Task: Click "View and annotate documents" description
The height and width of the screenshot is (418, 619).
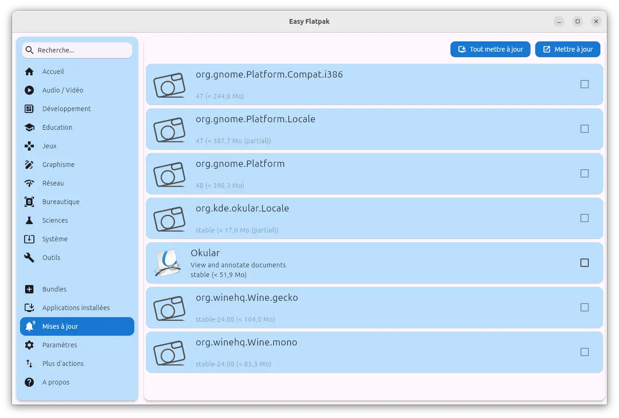Action: (238, 265)
